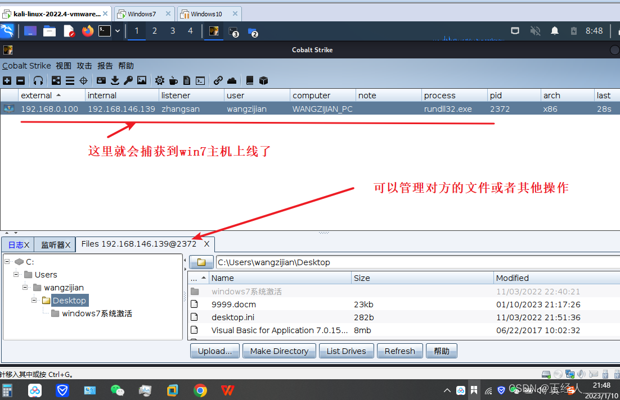Sort sessions by the external column
620x400 pixels.
(51, 96)
